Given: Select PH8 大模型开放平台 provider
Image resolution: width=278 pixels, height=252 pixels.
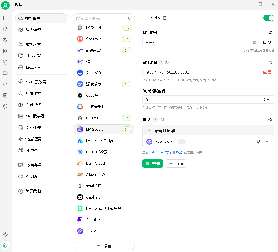Looking at the screenshot, I should coord(104,208).
